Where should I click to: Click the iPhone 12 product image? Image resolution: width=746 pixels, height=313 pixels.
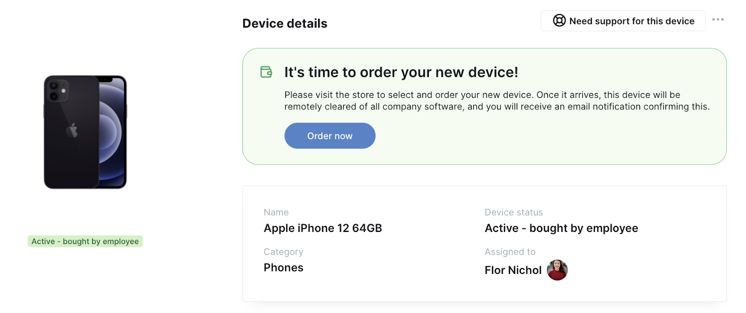[85, 132]
